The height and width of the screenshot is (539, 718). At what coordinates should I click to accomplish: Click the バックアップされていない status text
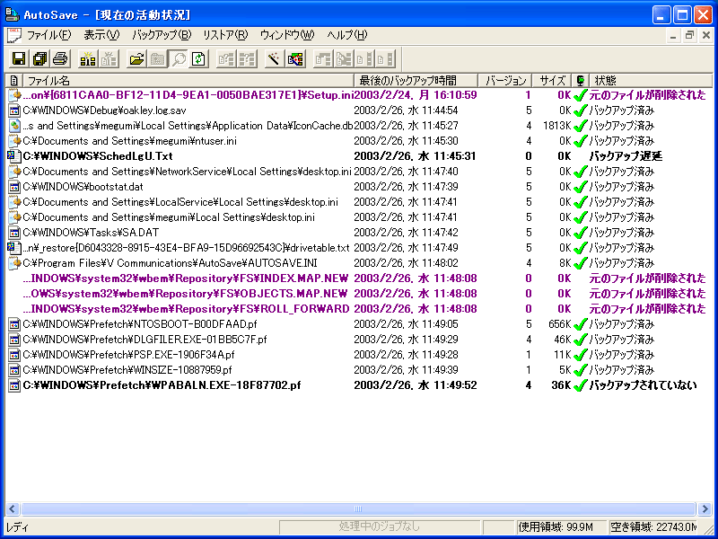tap(643, 385)
